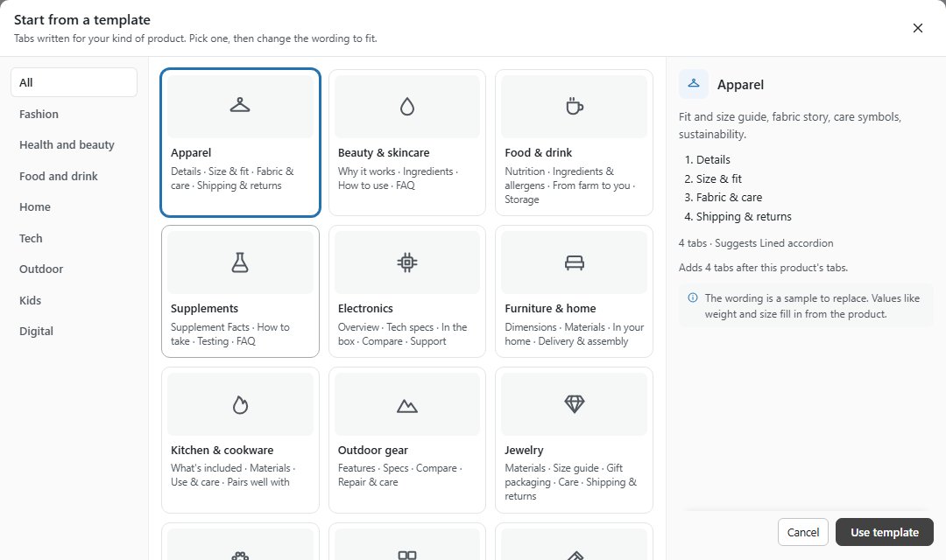Select the Jewelry template card title

pos(525,451)
